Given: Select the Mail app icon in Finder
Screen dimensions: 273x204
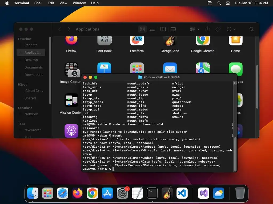Looking at the screenshot, I should tap(170, 68).
